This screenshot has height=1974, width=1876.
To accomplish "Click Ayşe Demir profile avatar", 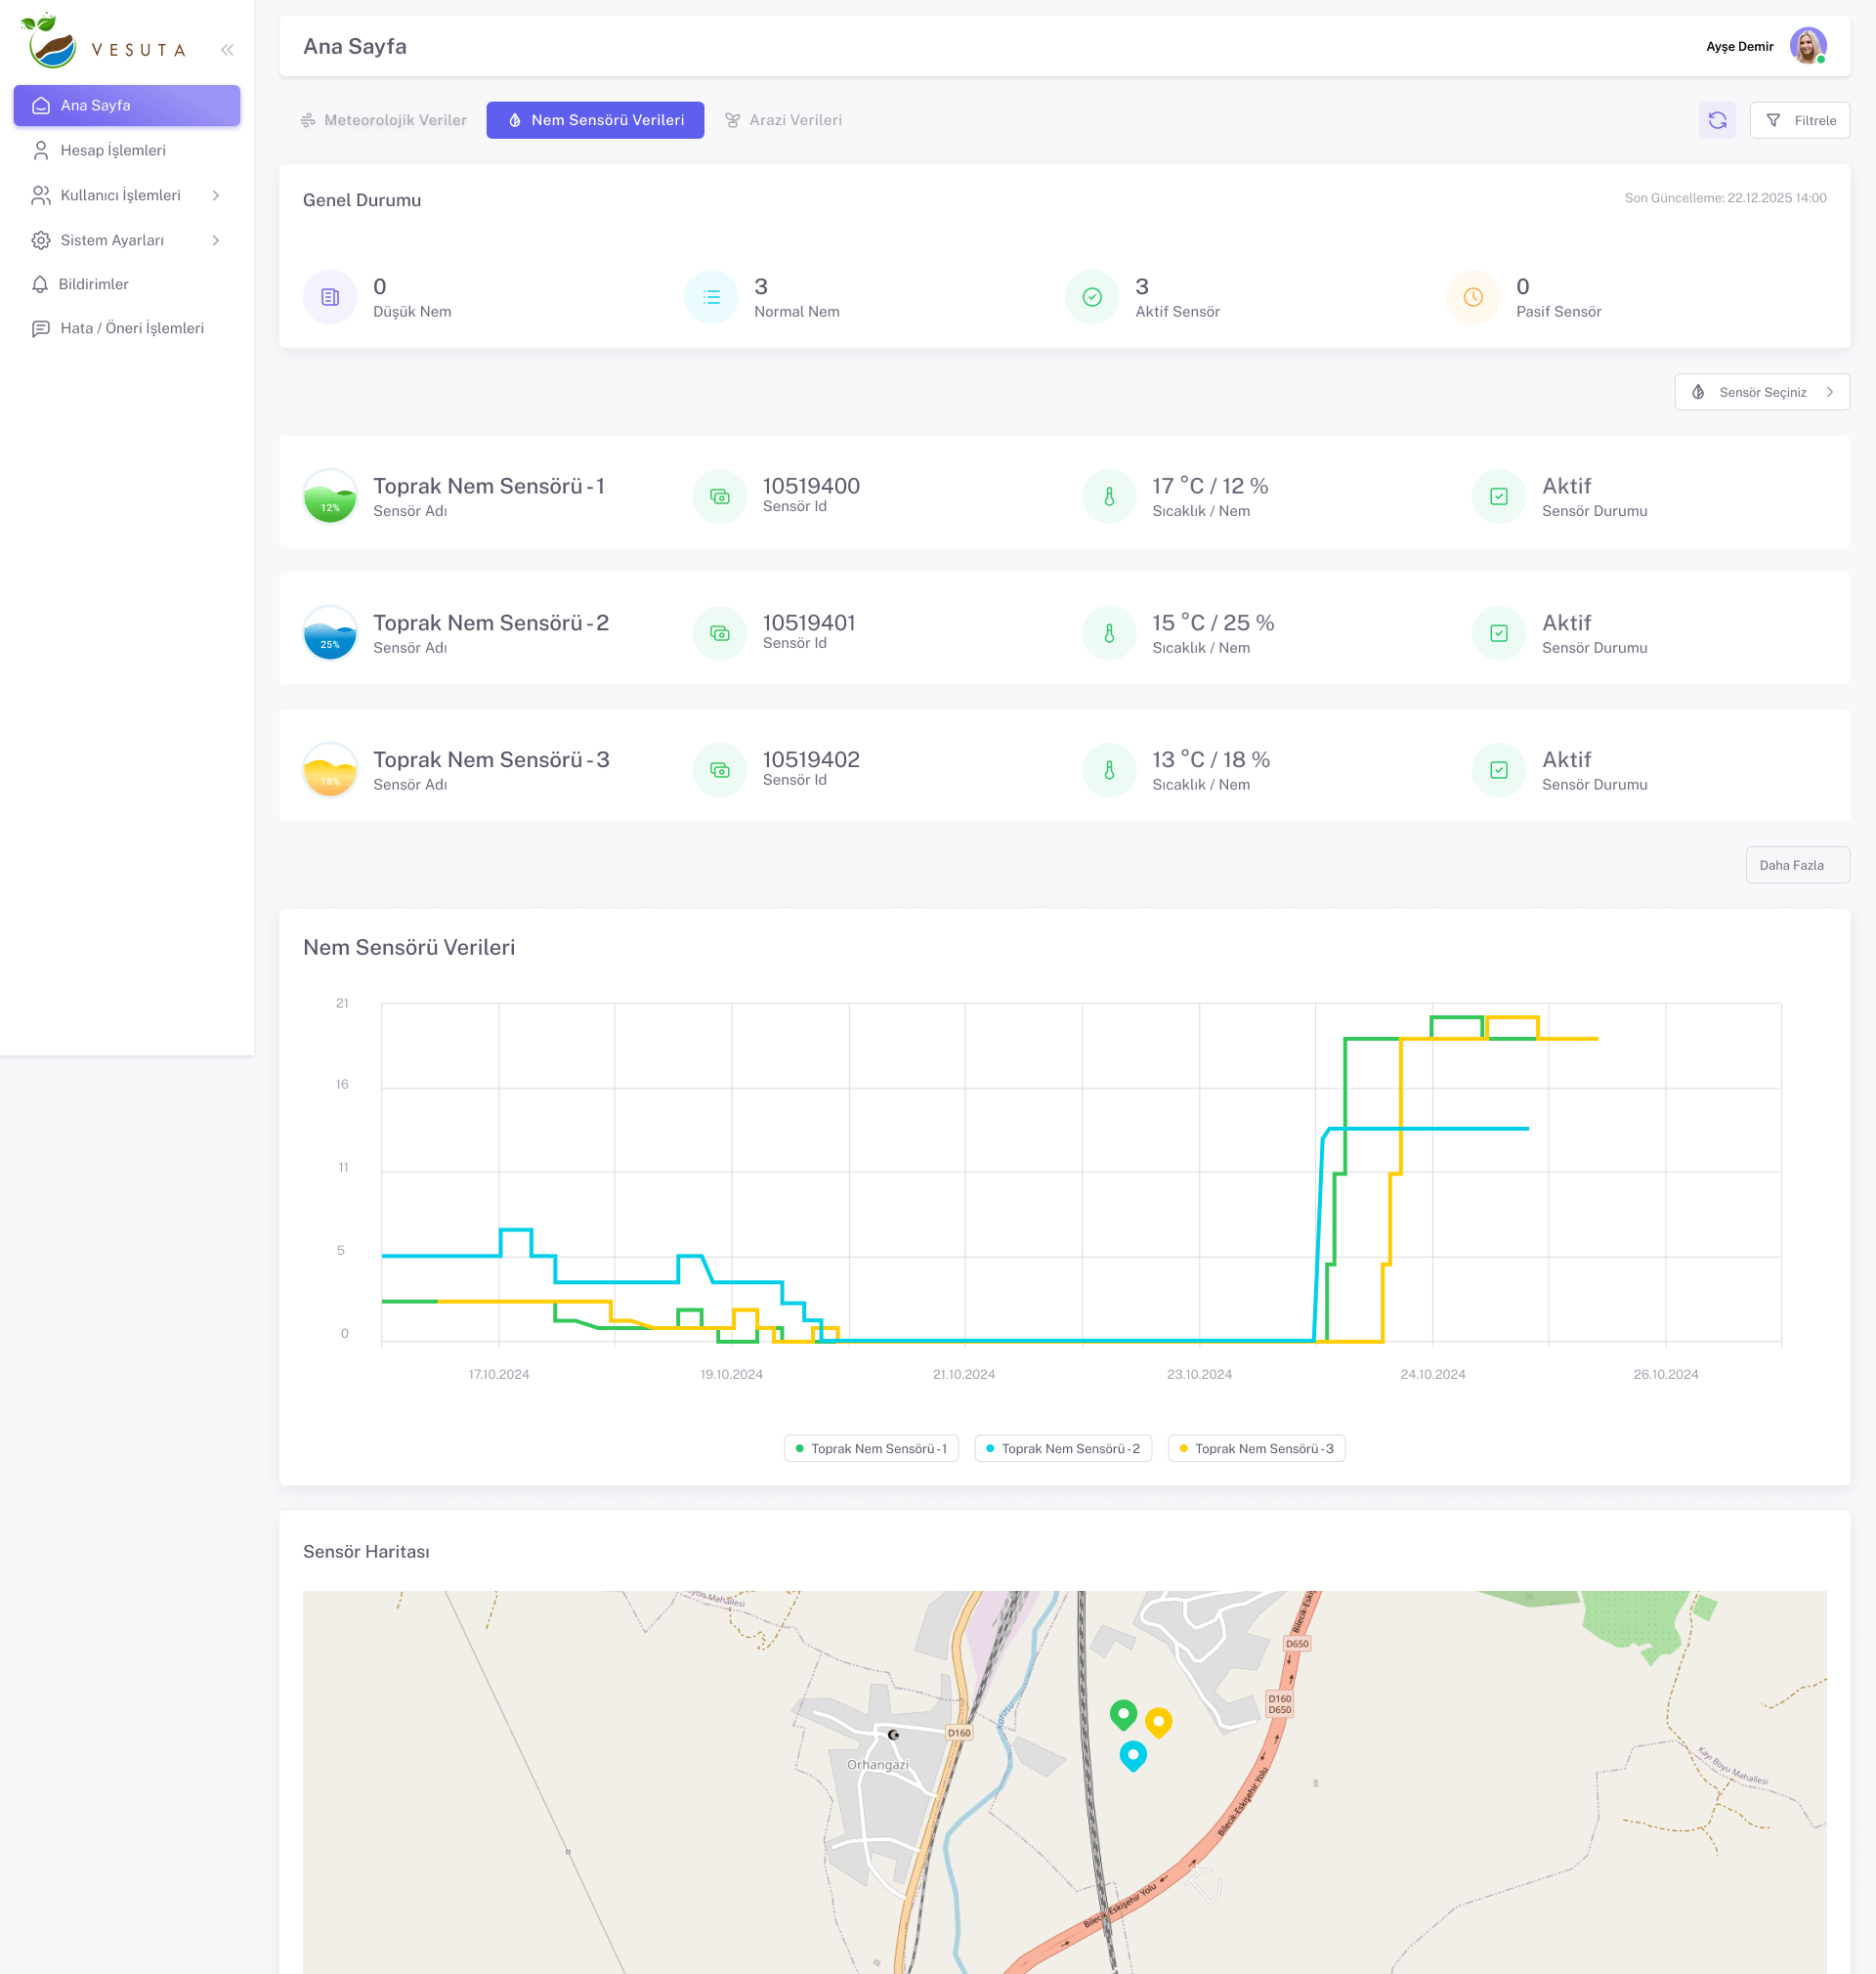I will (1807, 46).
